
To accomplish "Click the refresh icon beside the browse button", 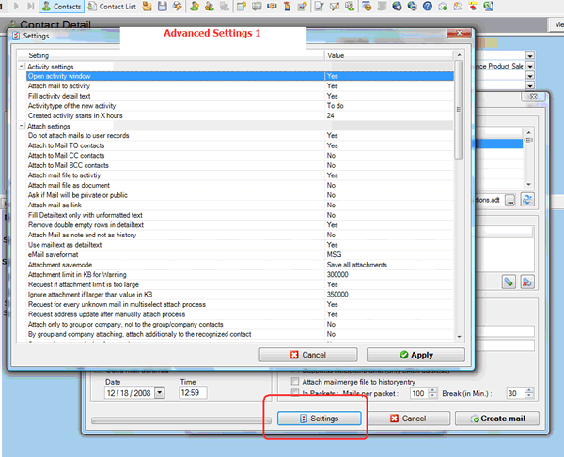I will click(x=527, y=200).
